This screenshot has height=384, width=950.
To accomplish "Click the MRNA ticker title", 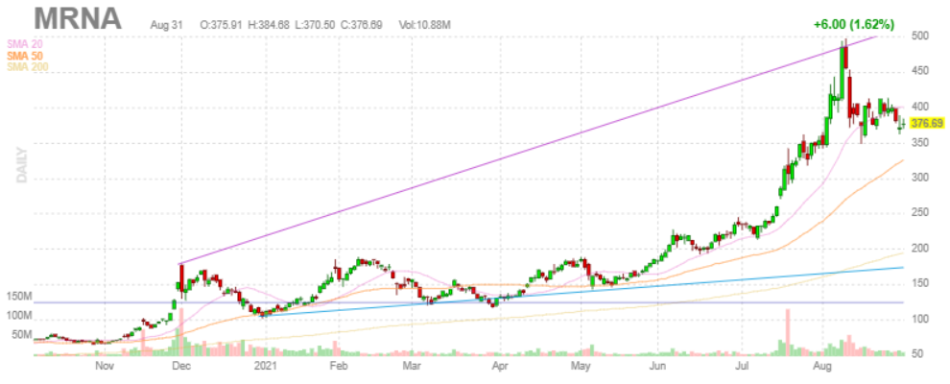I will click(x=78, y=19).
